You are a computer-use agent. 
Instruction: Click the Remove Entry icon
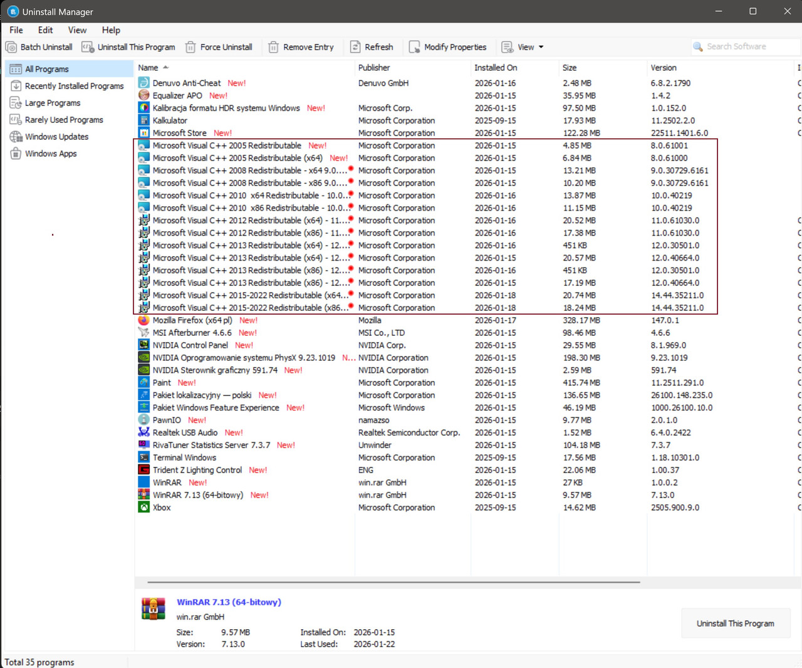coord(273,47)
